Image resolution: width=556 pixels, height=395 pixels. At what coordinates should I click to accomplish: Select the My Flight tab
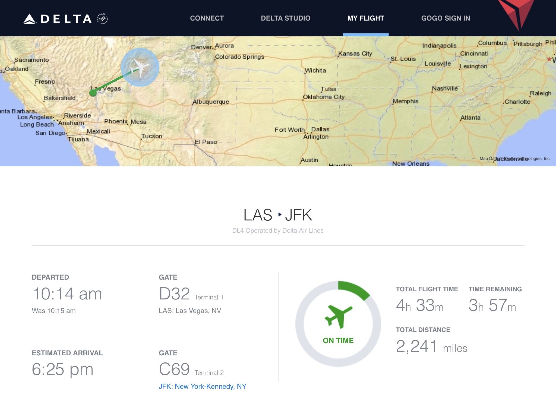366,18
